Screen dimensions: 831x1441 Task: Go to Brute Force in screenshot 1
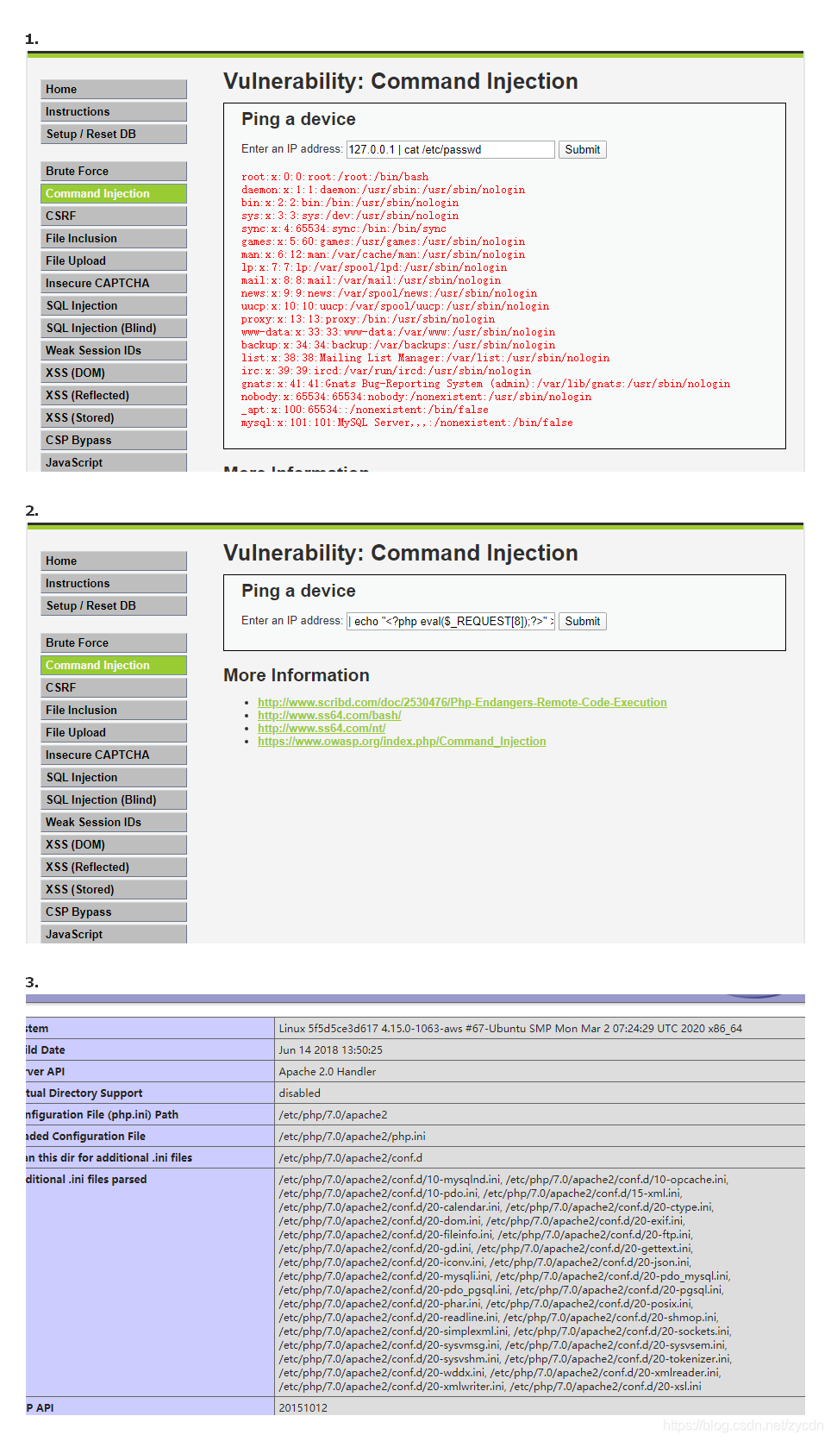(x=113, y=171)
